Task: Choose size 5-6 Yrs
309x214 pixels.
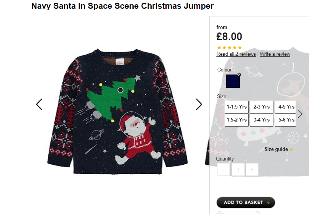Action: pyautogui.click(x=285, y=120)
